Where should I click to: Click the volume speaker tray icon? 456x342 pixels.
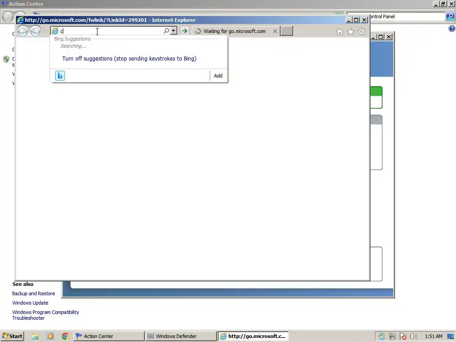point(413,336)
